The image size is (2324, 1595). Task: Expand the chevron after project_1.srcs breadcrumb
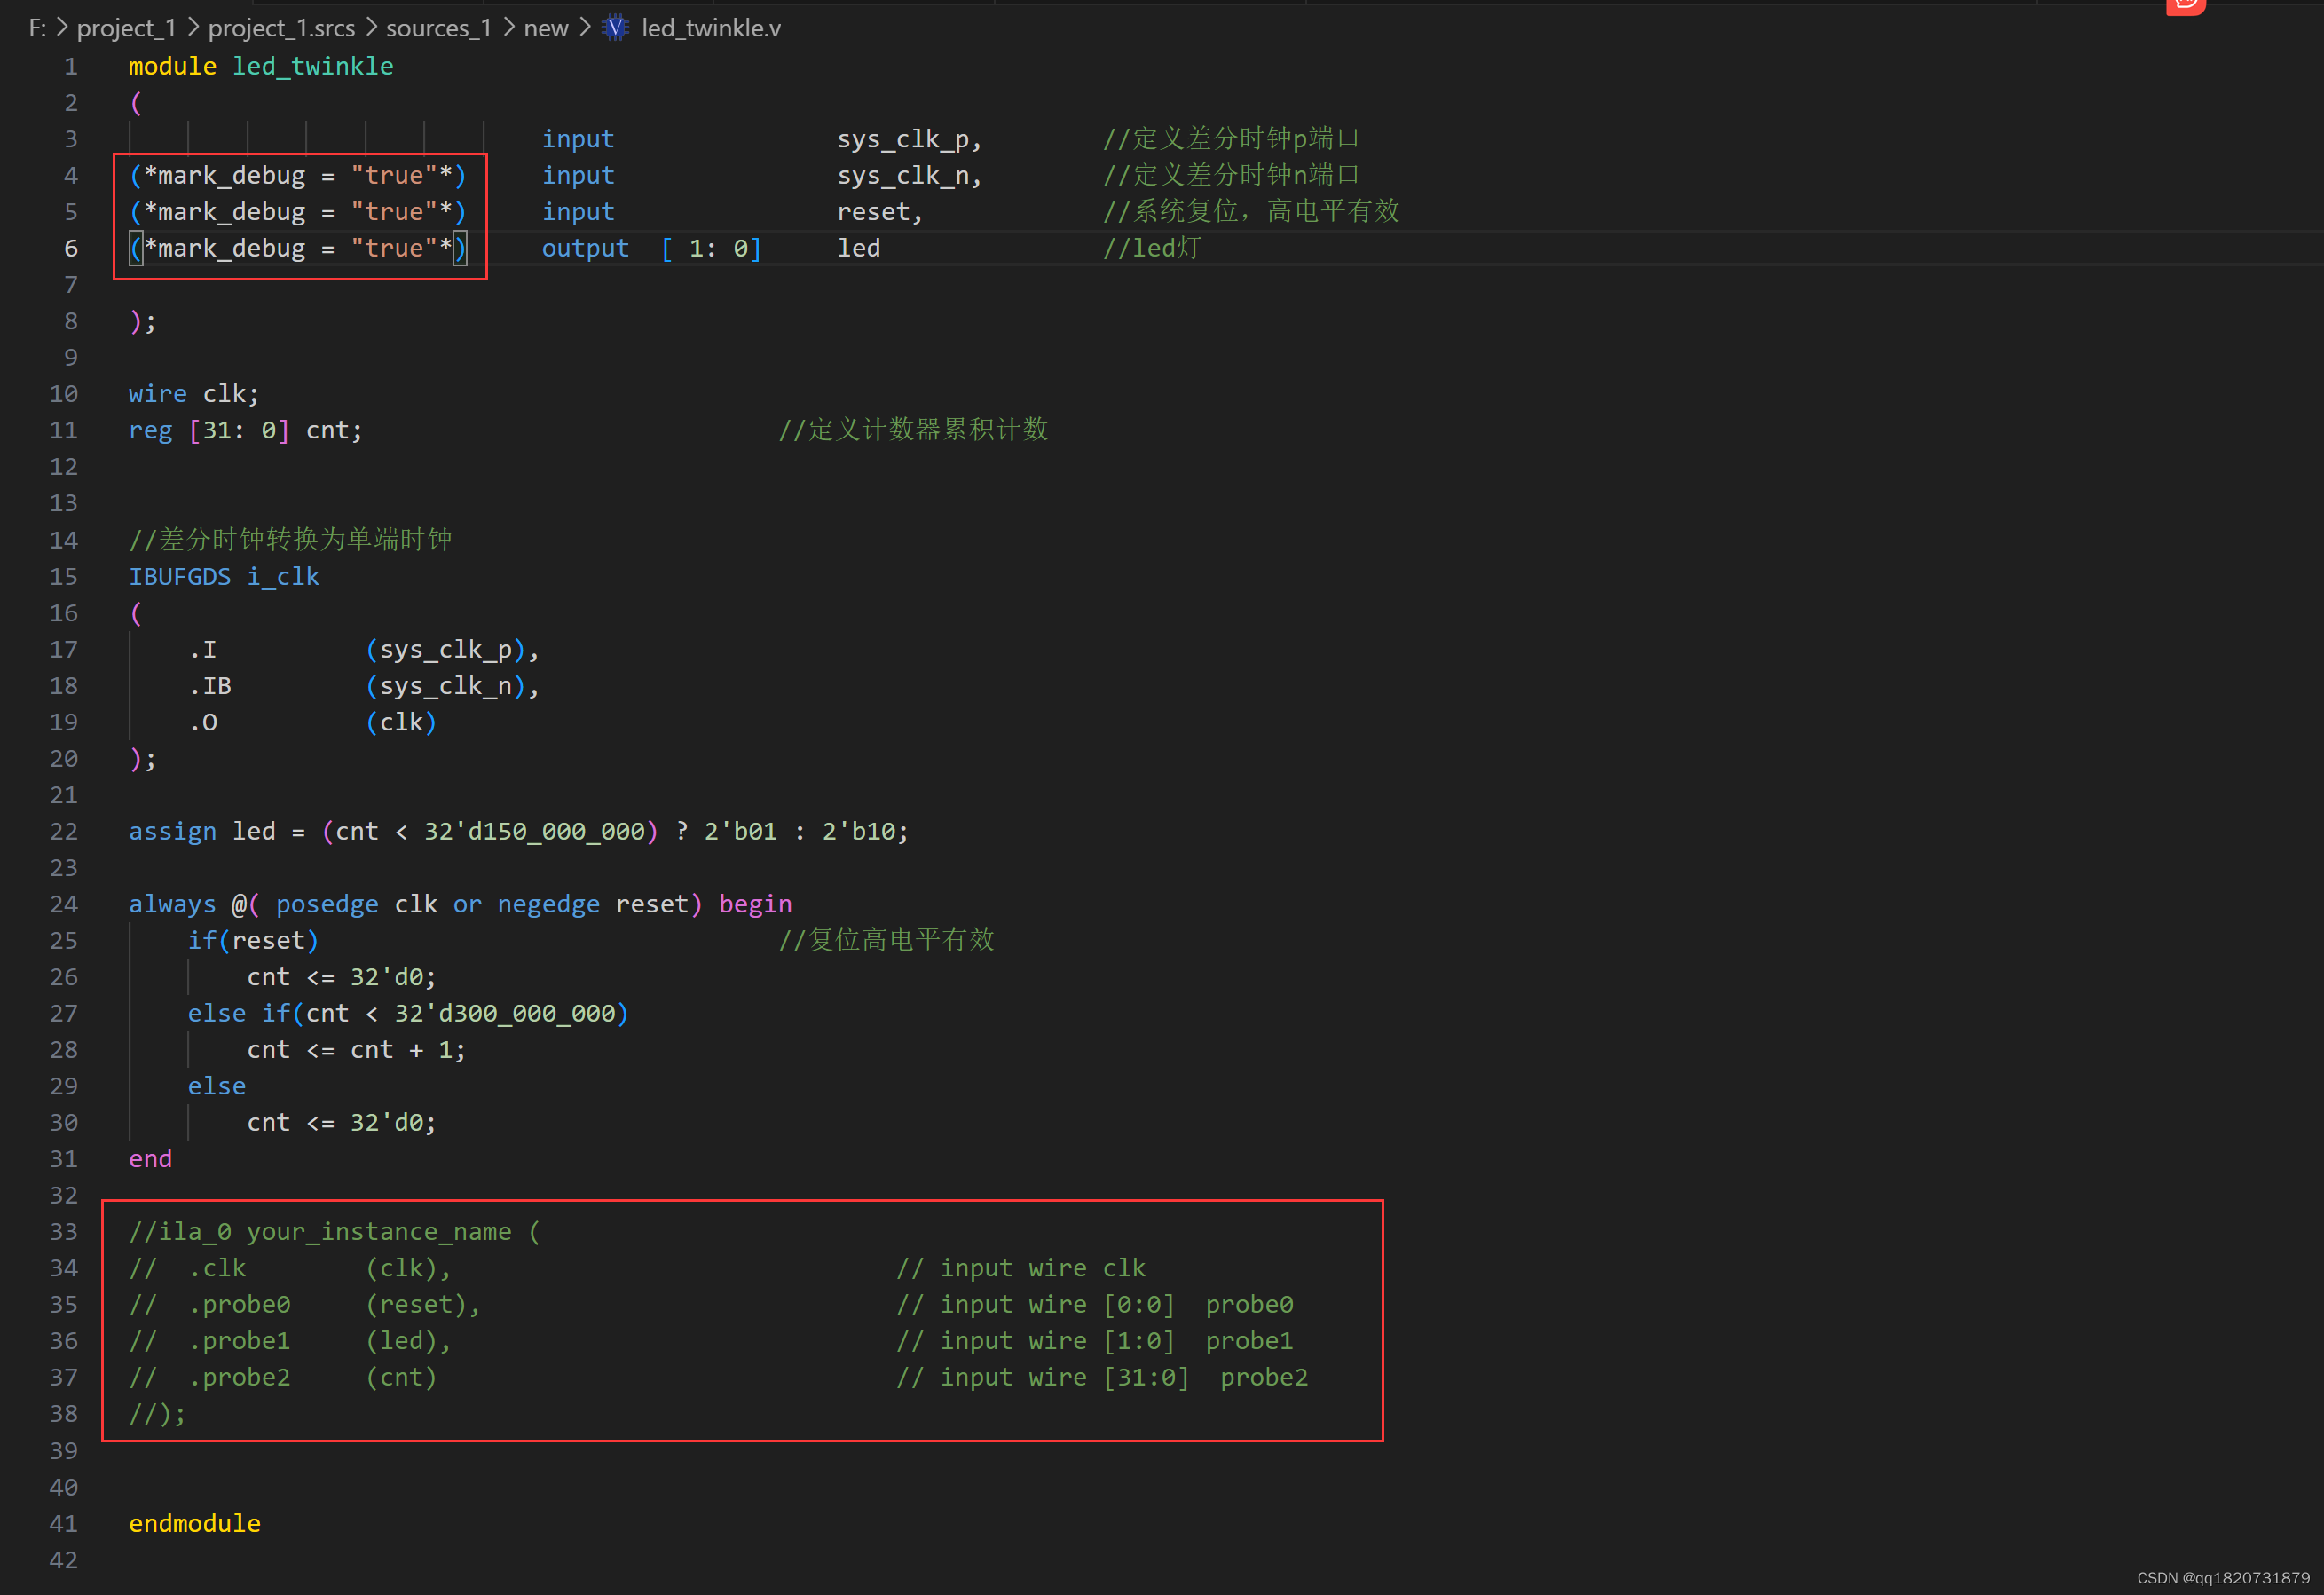coord(371,27)
